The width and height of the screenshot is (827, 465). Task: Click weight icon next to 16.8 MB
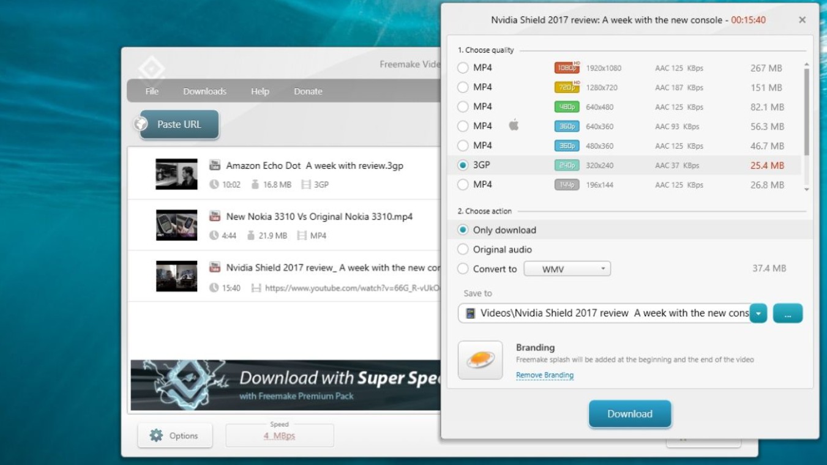(255, 184)
